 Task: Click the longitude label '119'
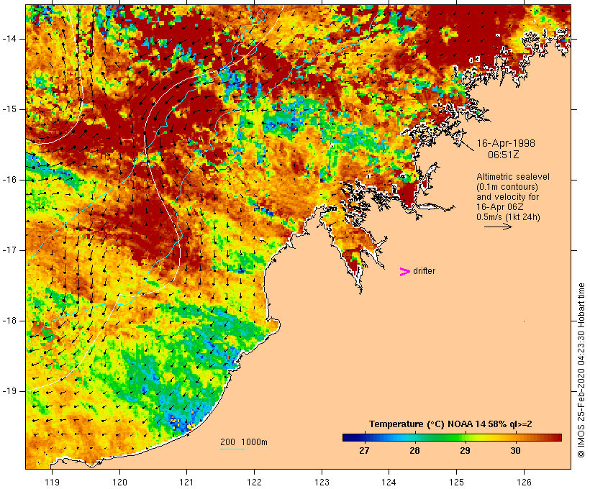52,482
